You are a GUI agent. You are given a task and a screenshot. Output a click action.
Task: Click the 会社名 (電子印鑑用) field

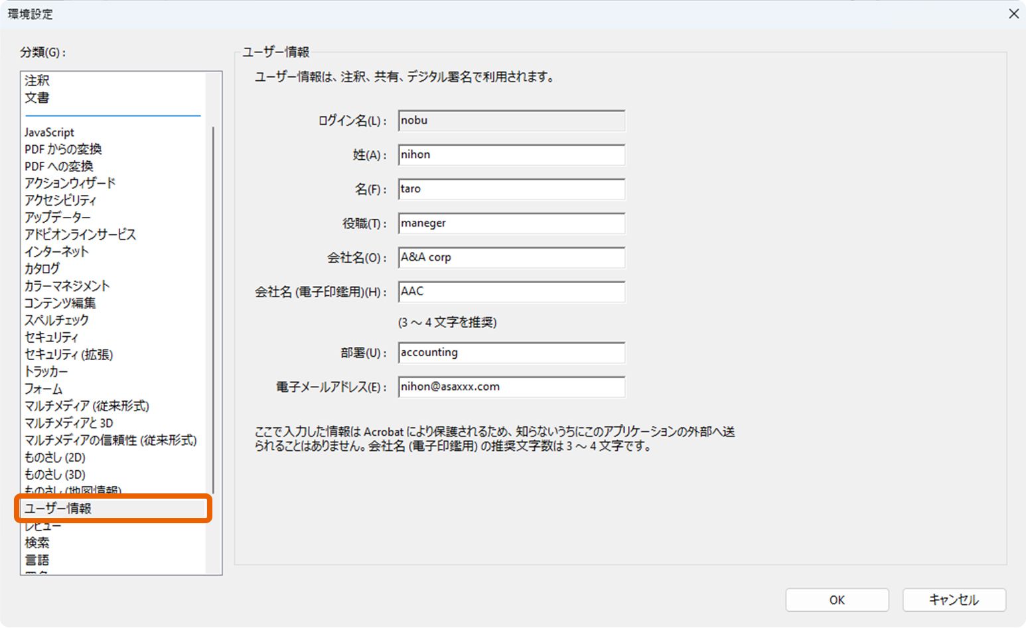pos(511,292)
